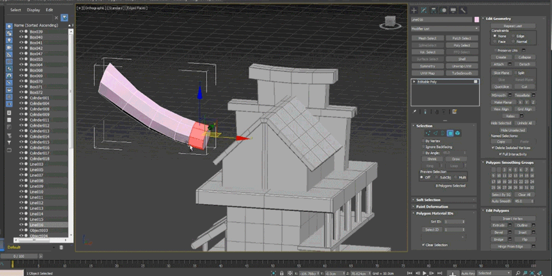Collapse Polygon: Smoothing Groups rollout

click(510, 163)
